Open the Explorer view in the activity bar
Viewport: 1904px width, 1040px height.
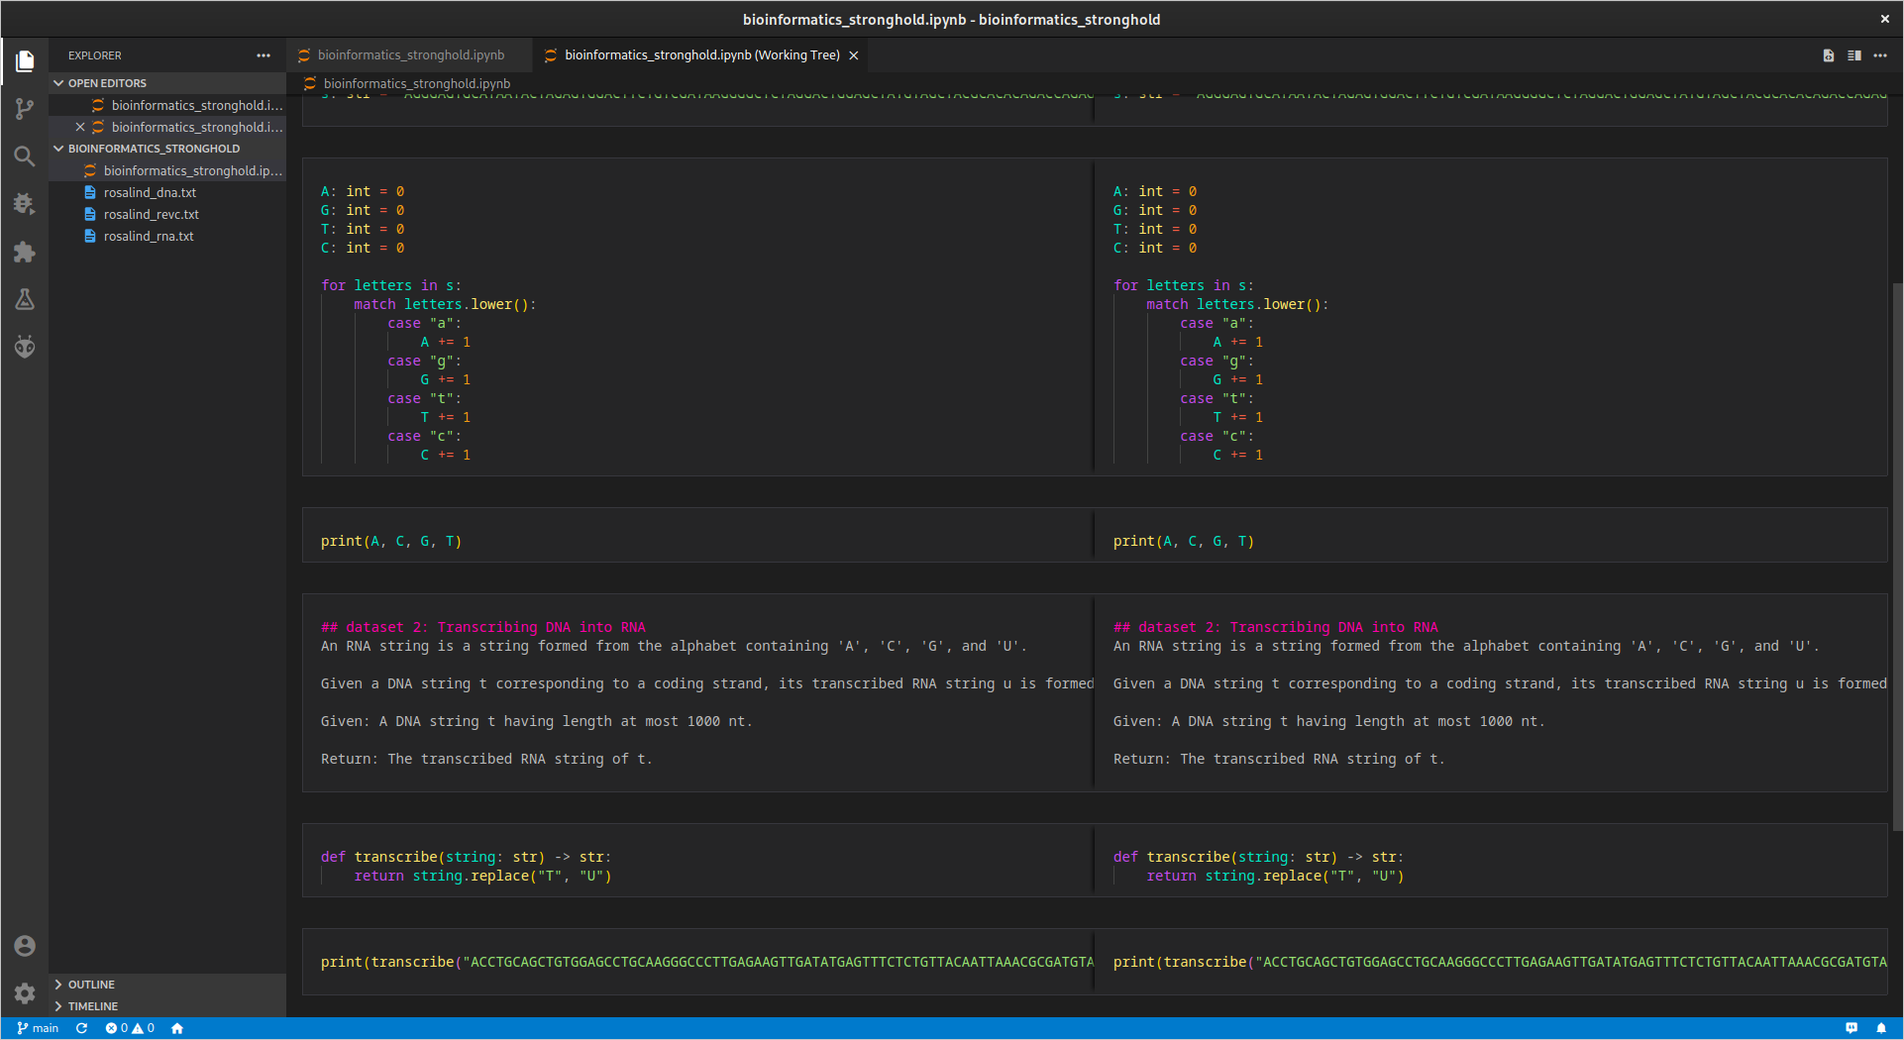25,61
